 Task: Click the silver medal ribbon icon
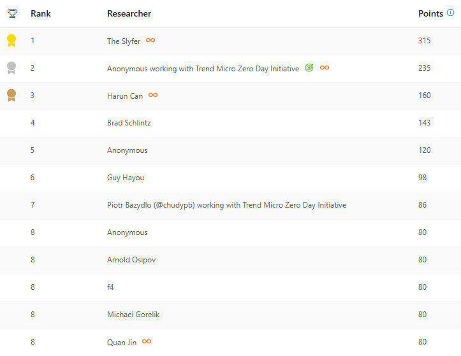(11, 68)
